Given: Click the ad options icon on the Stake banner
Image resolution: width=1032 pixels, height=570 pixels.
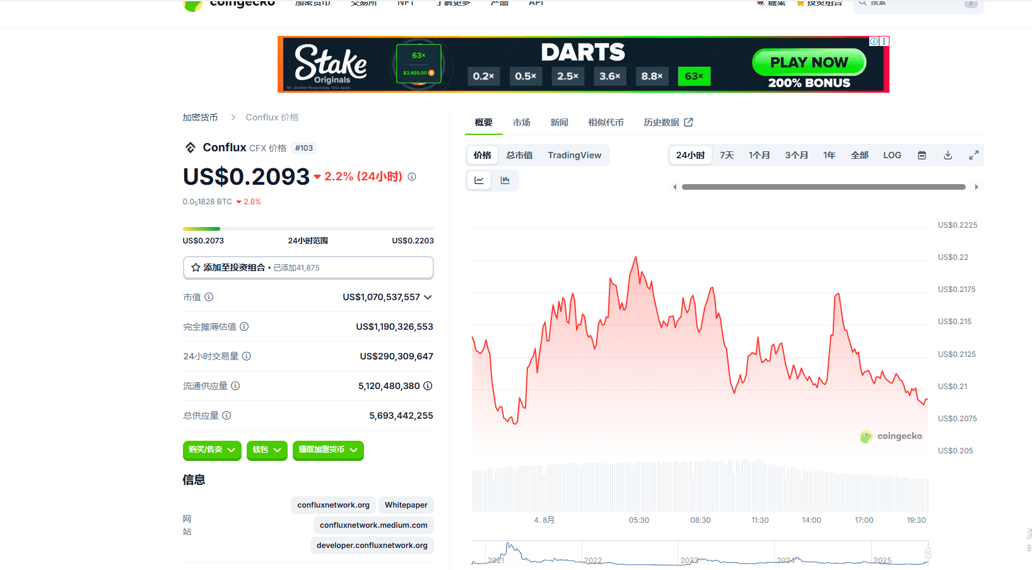Looking at the screenshot, I should click(884, 41).
